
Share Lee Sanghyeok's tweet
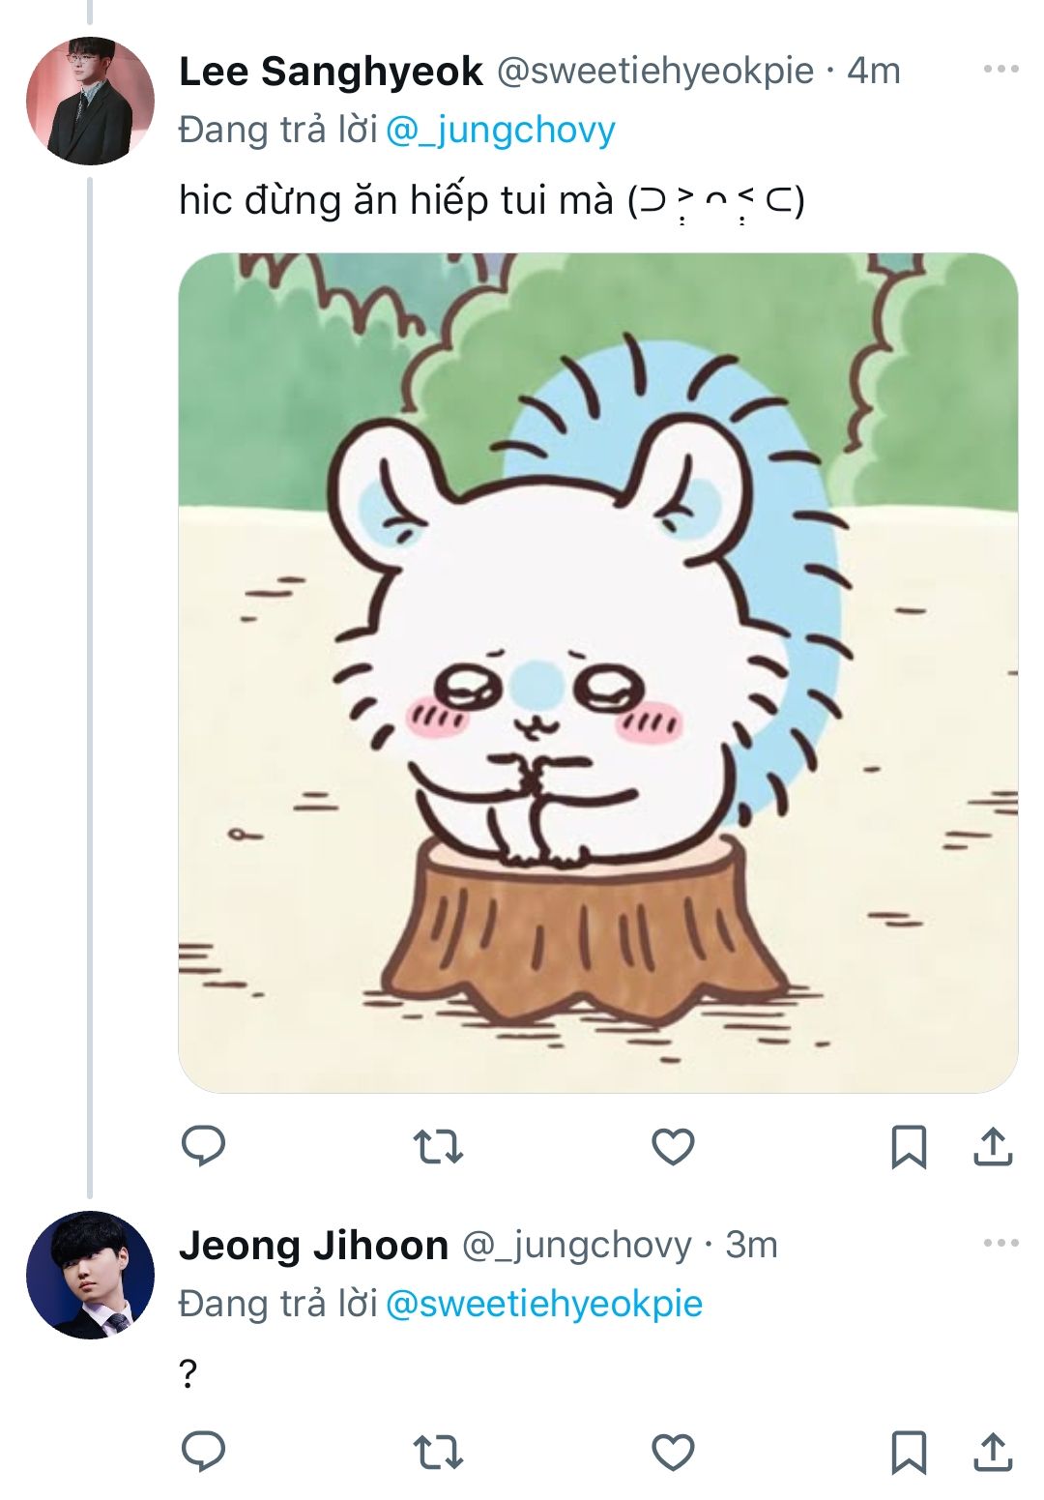[x=993, y=1147]
